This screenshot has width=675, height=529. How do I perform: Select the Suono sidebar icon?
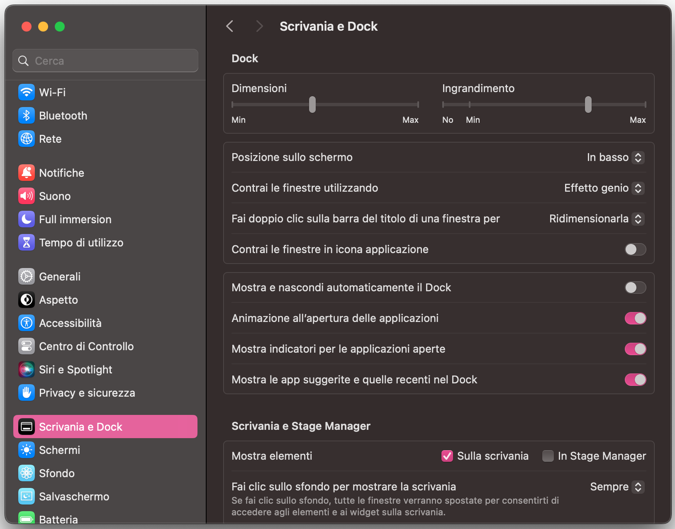[x=55, y=196]
